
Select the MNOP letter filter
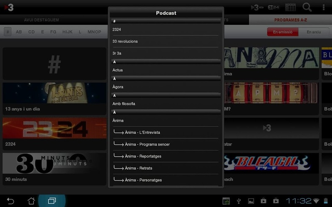[94, 32]
